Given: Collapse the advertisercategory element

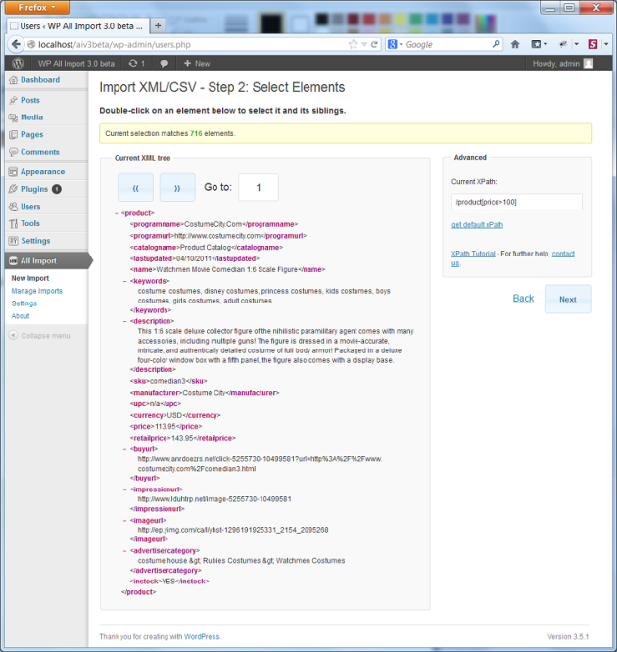Looking at the screenshot, I should click(x=124, y=551).
